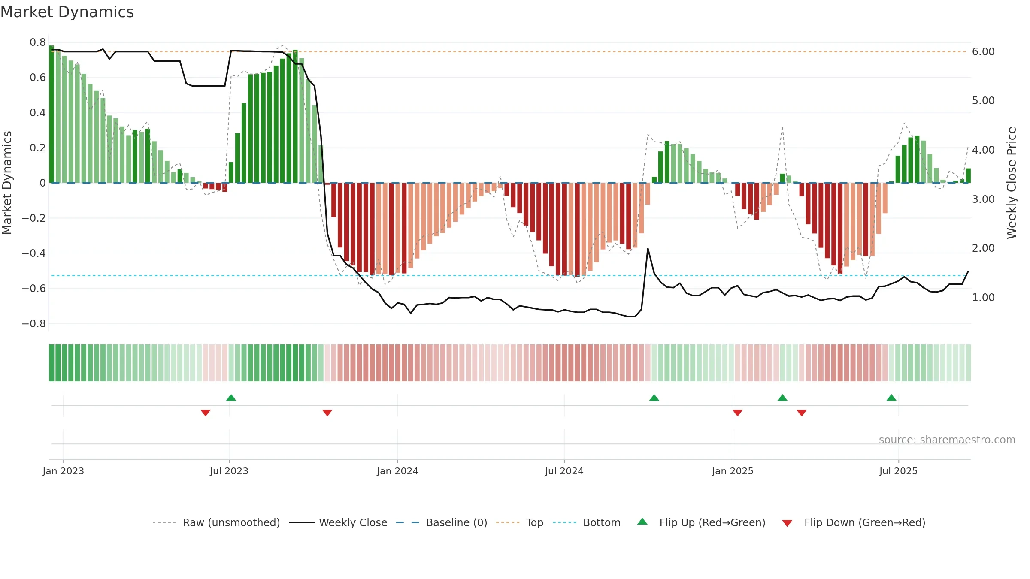Click the −0.6 left axis tick
Image resolution: width=1030 pixels, height=579 pixels.
click(x=34, y=289)
